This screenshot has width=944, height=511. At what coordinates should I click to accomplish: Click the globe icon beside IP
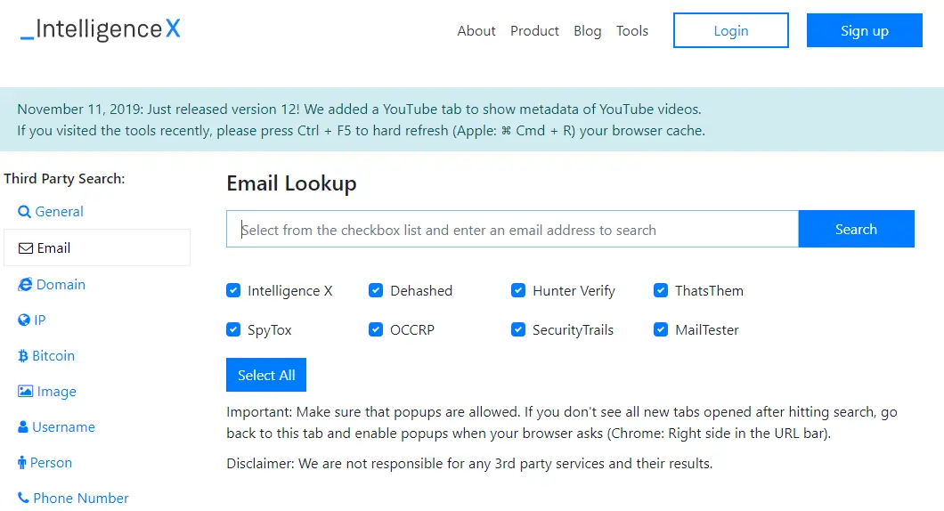24,320
